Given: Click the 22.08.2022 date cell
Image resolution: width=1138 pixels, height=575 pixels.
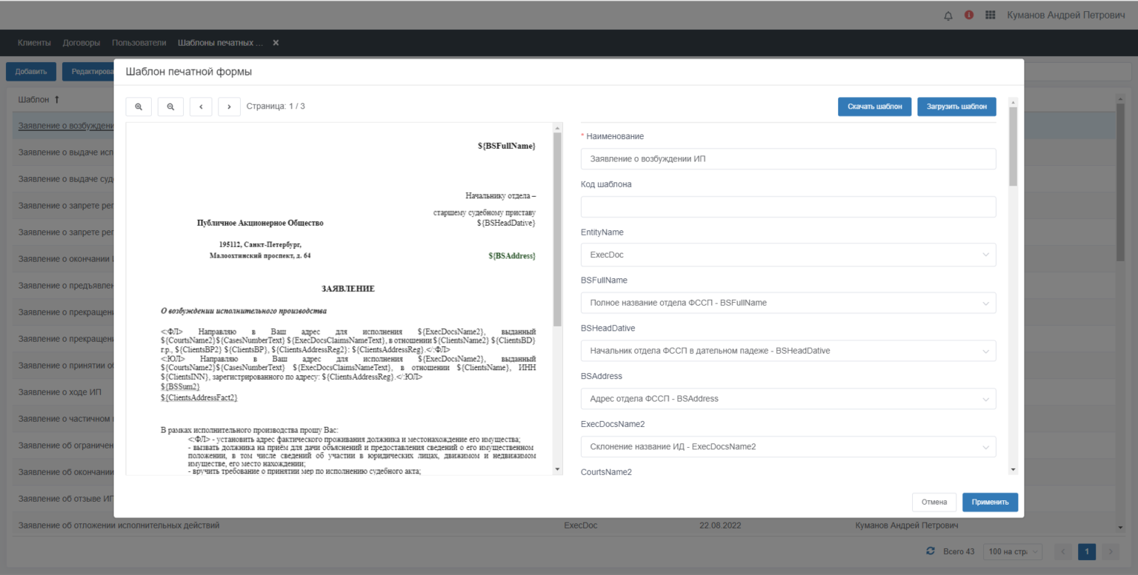Looking at the screenshot, I should [720, 525].
